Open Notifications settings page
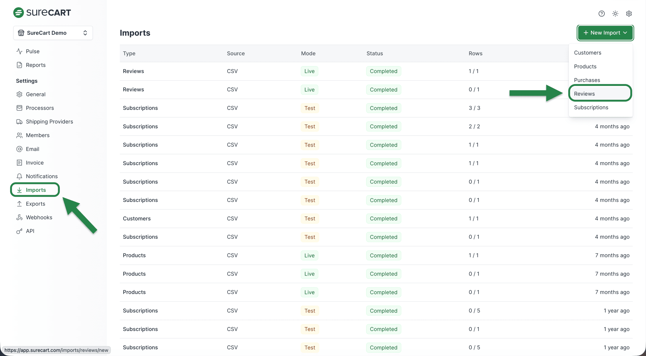646x356 pixels. point(42,176)
